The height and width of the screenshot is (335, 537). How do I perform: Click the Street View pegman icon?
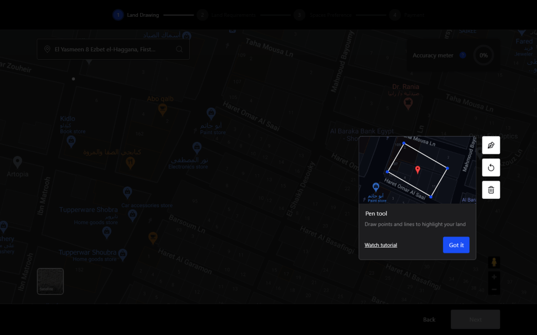pyautogui.click(x=493, y=262)
